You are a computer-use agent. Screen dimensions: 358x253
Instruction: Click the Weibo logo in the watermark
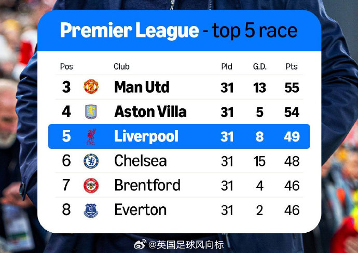tap(140, 244)
